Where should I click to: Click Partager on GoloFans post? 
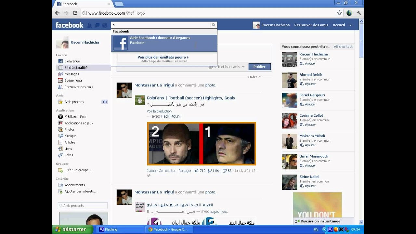[185, 171]
